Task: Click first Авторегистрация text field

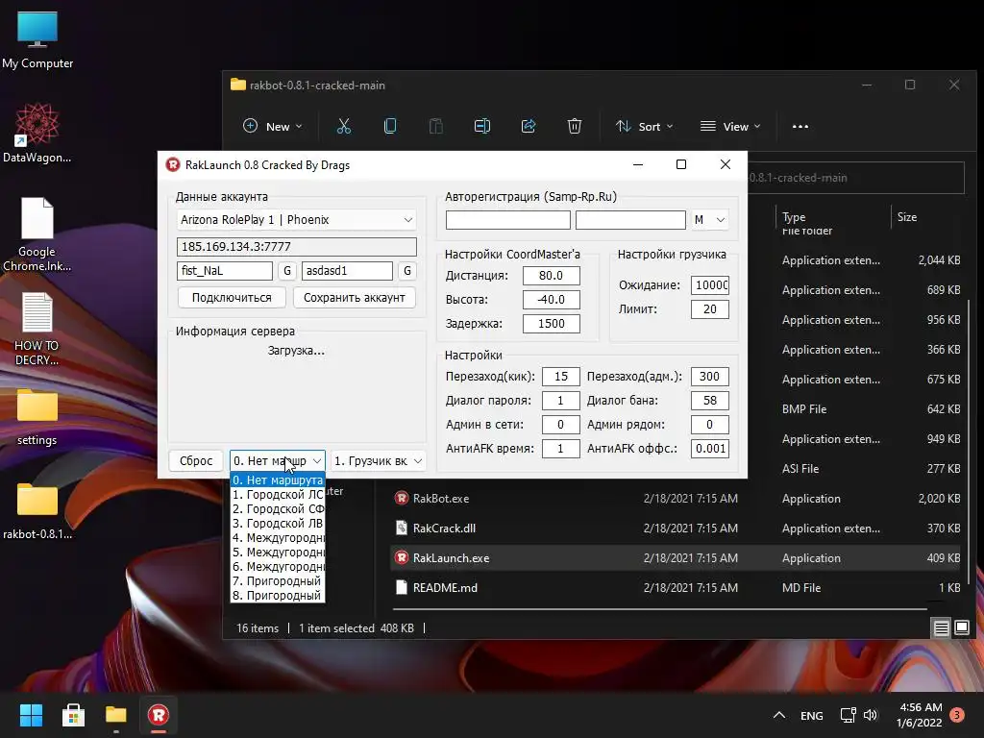Action: click(507, 220)
